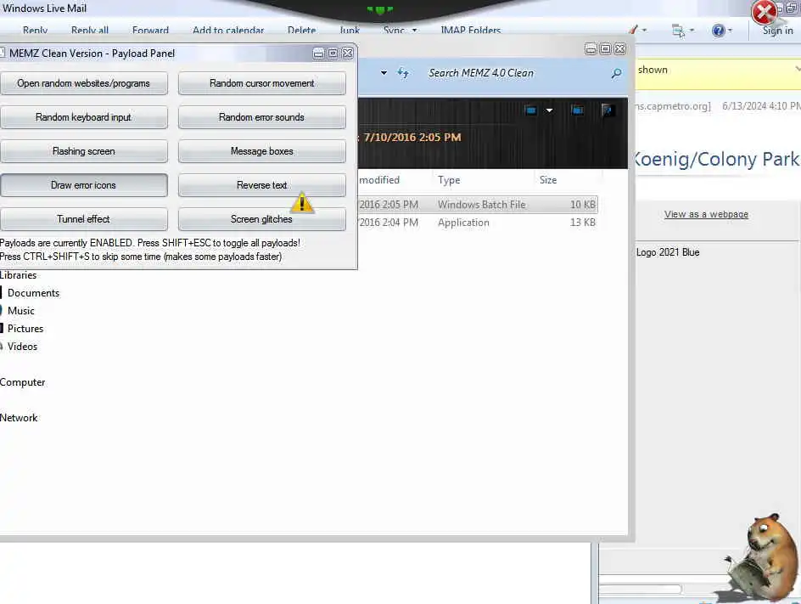Open the Sync dropdown arrow

pos(414,31)
